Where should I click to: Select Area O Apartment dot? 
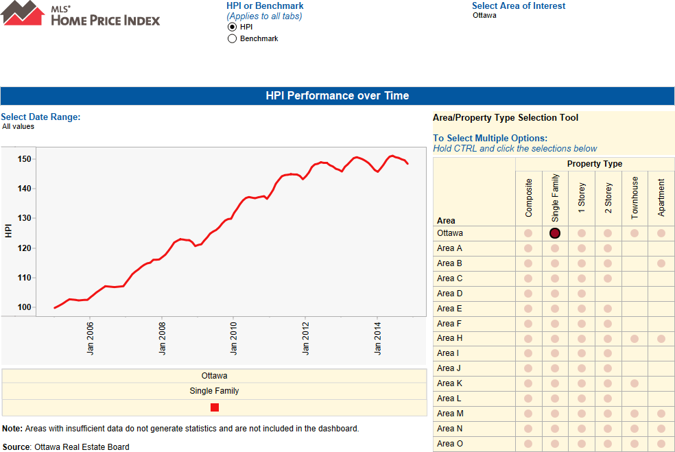(x=660, y=443)
